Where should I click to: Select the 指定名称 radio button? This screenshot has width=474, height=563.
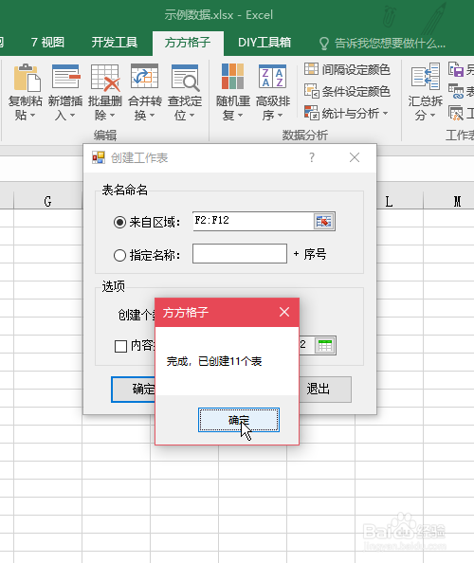119,255
